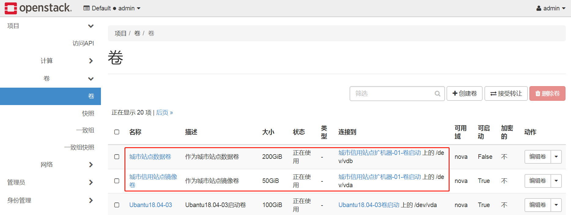Click the 大小 column header
Screen dimensions: 571x215
(268, 132)
